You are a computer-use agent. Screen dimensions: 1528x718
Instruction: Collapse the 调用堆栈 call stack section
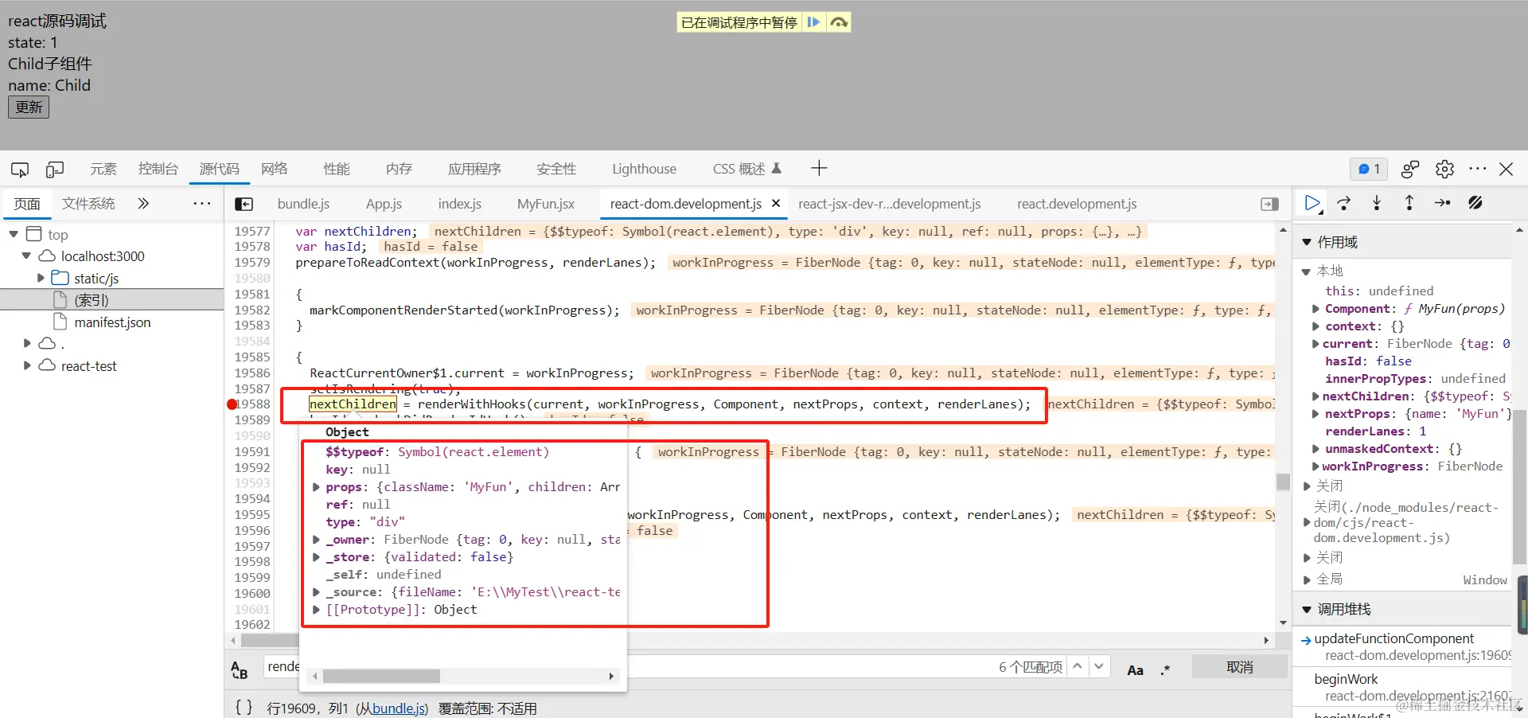[x=1306, y=609]
